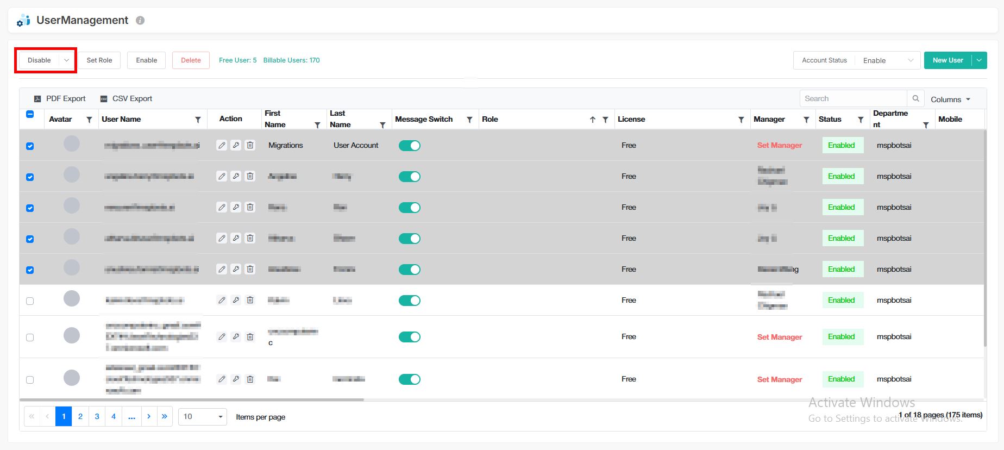Go to page 3
Viewport: 1004px width, 450px height.
click(x=97, y=416)
